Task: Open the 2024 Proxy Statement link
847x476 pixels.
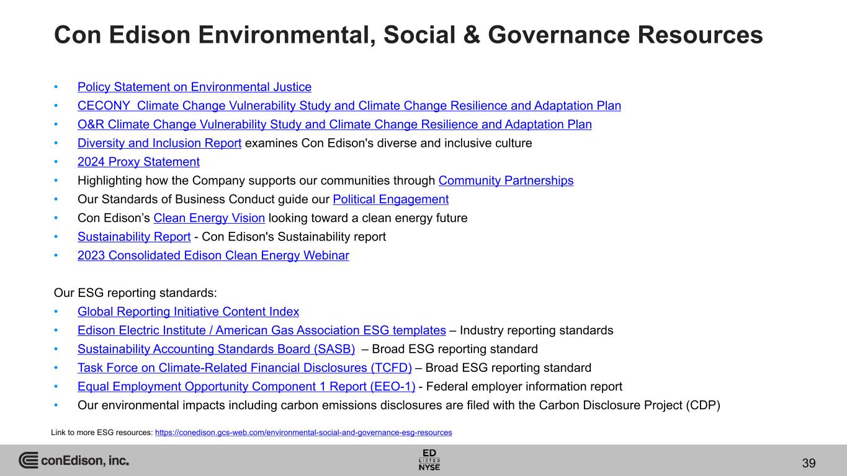Action: coord(138,162)
